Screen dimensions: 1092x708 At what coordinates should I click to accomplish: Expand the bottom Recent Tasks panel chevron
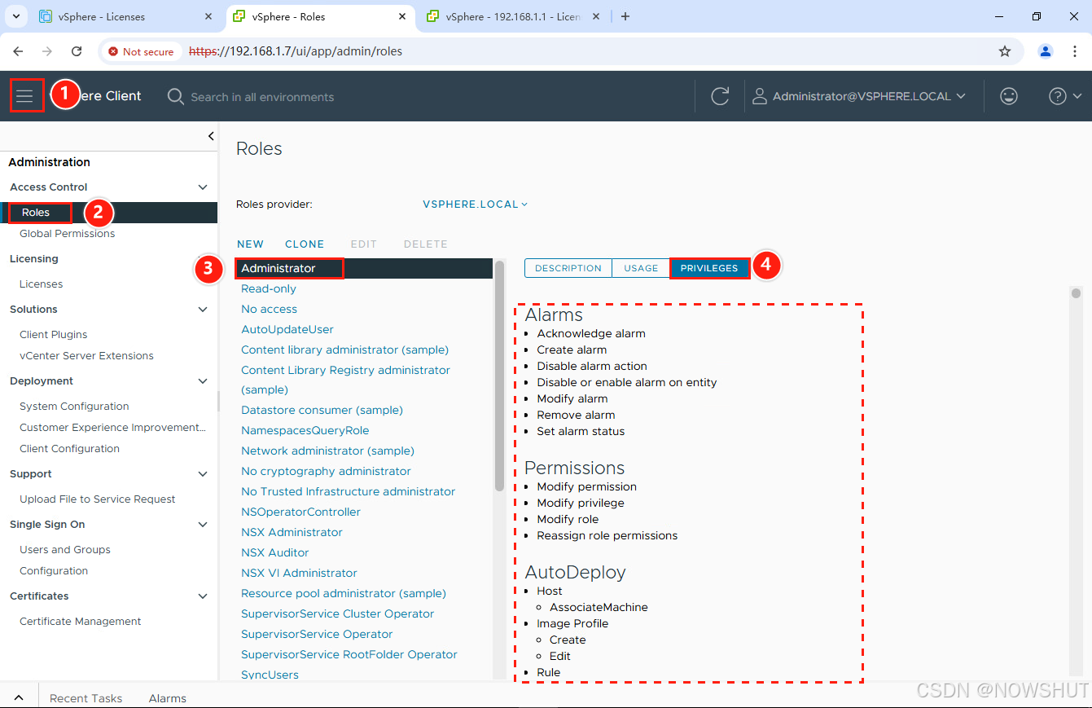point(19,698)
